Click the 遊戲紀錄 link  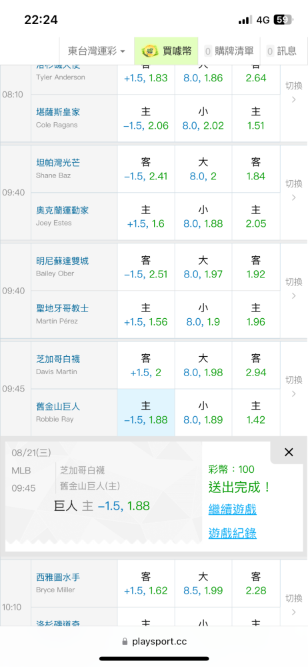(x=232, y=533)
